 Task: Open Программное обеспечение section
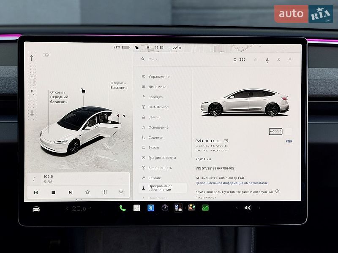pos(163,188)
